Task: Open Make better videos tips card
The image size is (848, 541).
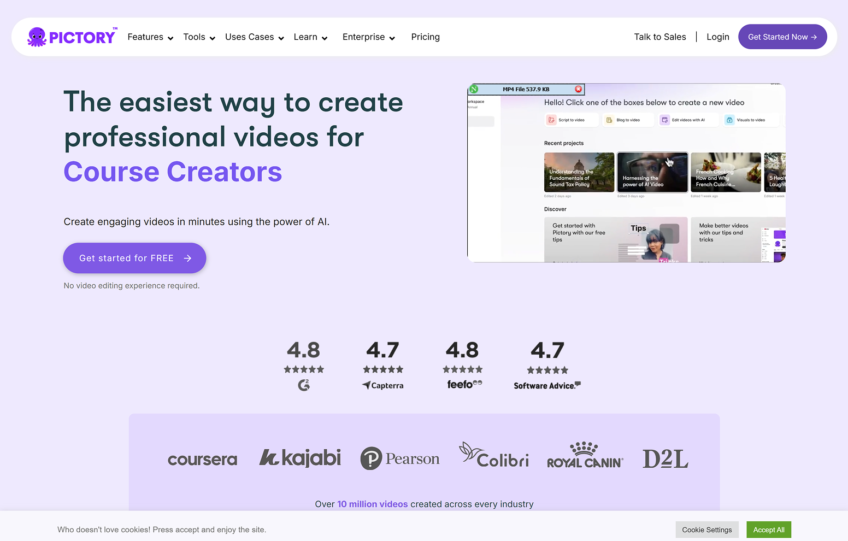Action: (738, 239)
